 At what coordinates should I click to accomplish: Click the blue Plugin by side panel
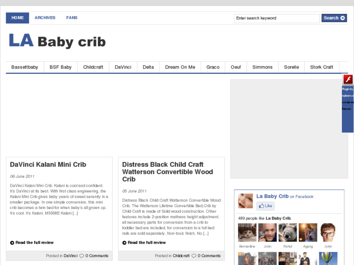[348, 109]
